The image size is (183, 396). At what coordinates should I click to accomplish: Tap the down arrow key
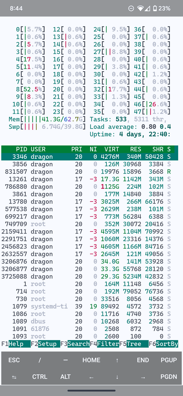coord(117,377)
